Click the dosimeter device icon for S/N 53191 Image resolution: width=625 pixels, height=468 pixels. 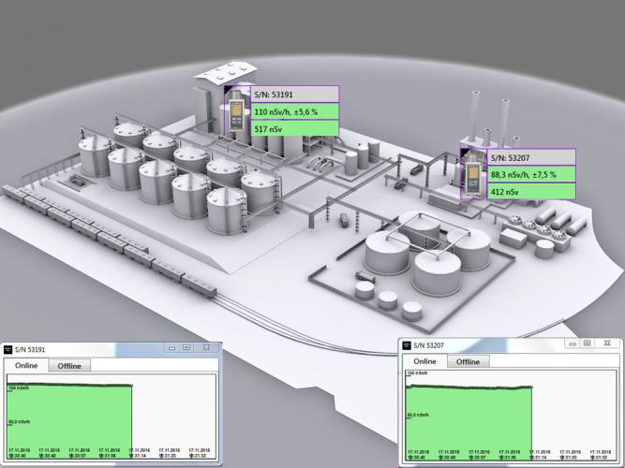pos(234,111)
